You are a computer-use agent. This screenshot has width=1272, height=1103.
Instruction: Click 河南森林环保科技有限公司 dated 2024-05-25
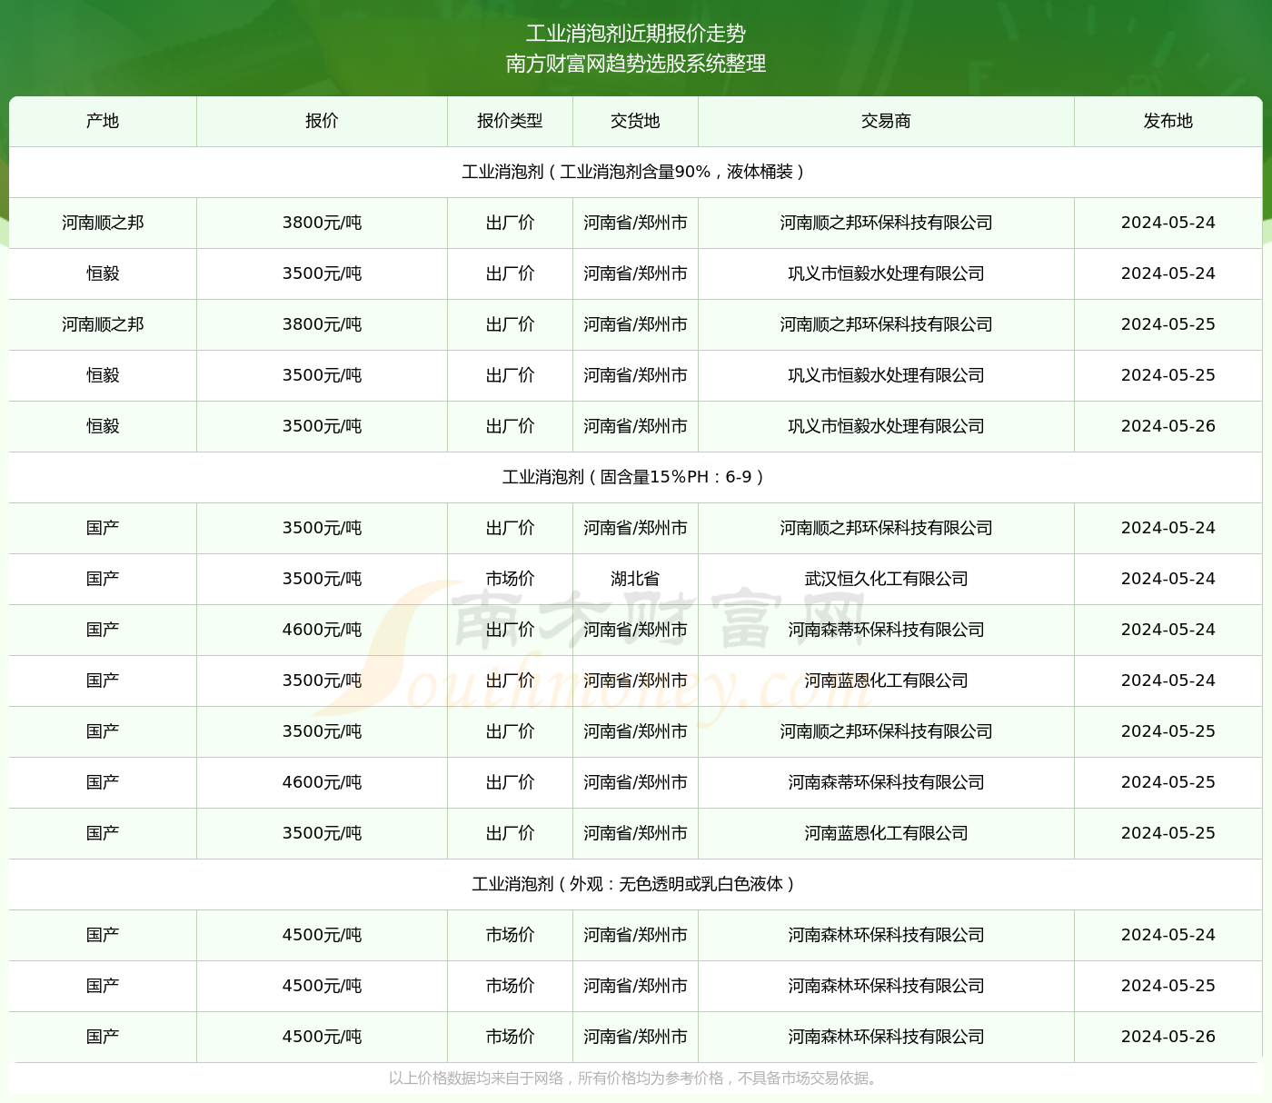(886, 986)
